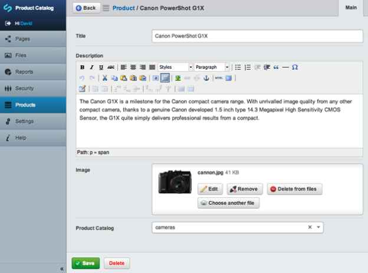Image resolution: width=368 pixels, height=273 pixels.
Task: Open Reports in the sidebar
Action: click(33, 72)
